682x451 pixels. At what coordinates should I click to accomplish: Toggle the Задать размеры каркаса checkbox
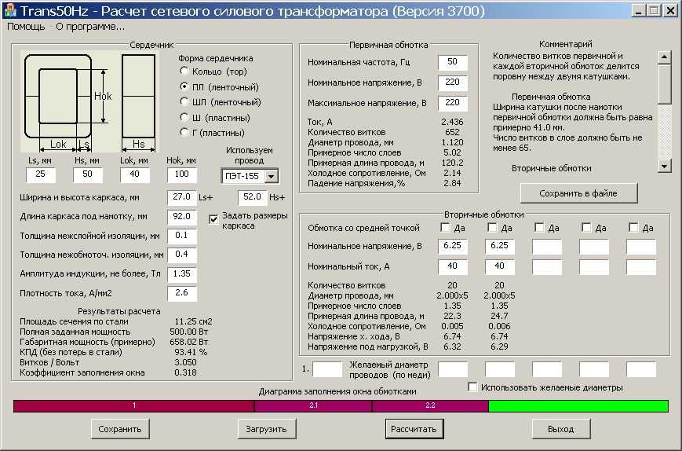[213, 219]
